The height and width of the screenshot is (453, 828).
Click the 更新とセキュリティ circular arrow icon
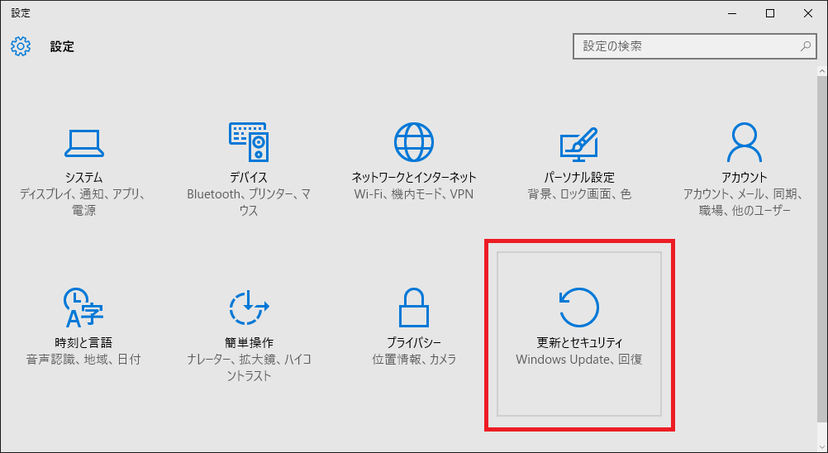(x=578, y=308)
